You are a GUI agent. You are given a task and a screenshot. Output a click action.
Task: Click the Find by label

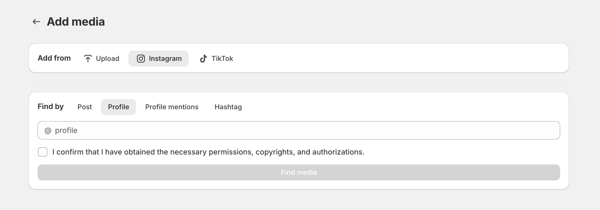click(51, 106)
